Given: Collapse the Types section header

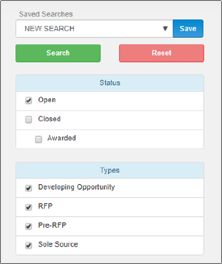Looking at the screenshot, I should pos(110,170).
